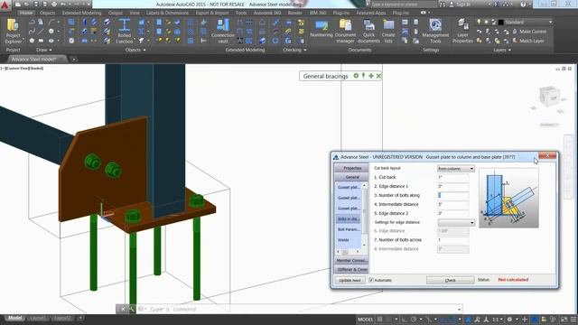Click the General section button in dialog
Viewport: 578px width, 325px height.
352,177
